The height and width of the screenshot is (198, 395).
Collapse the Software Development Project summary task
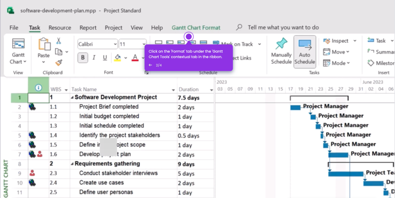72,98
